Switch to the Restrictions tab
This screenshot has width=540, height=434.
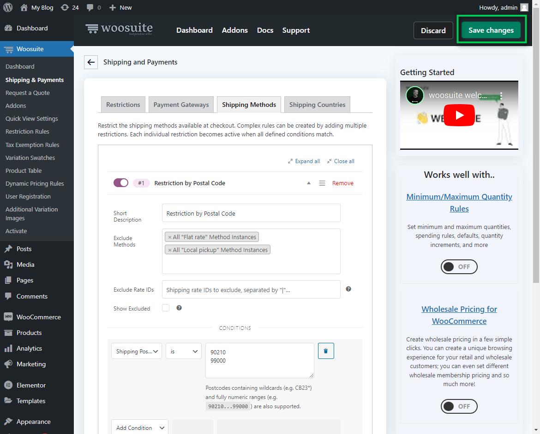tap(123, 105)
